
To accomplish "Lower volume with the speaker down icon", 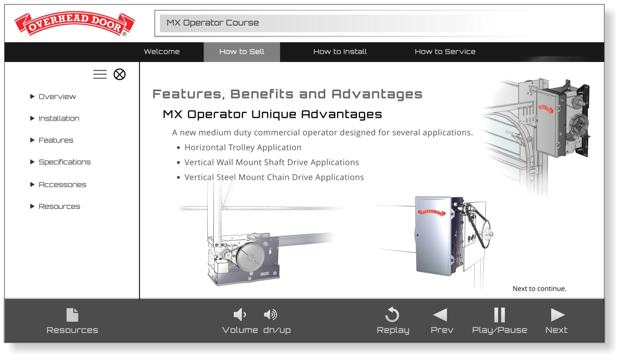I will pos(240,315).
